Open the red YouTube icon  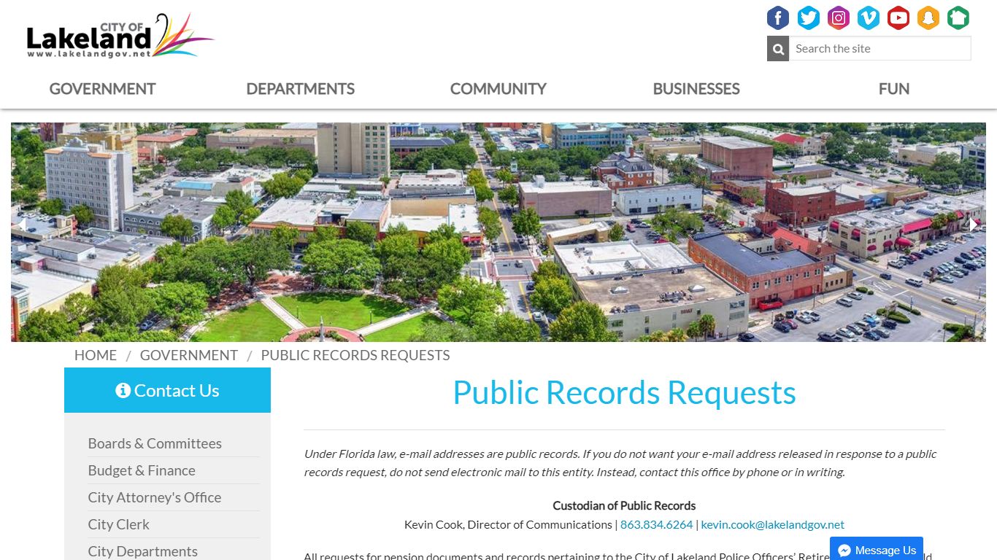click(898, 17)
